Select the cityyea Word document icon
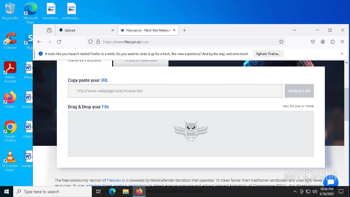Screen dimensions: 350x197 coord(28,129)
